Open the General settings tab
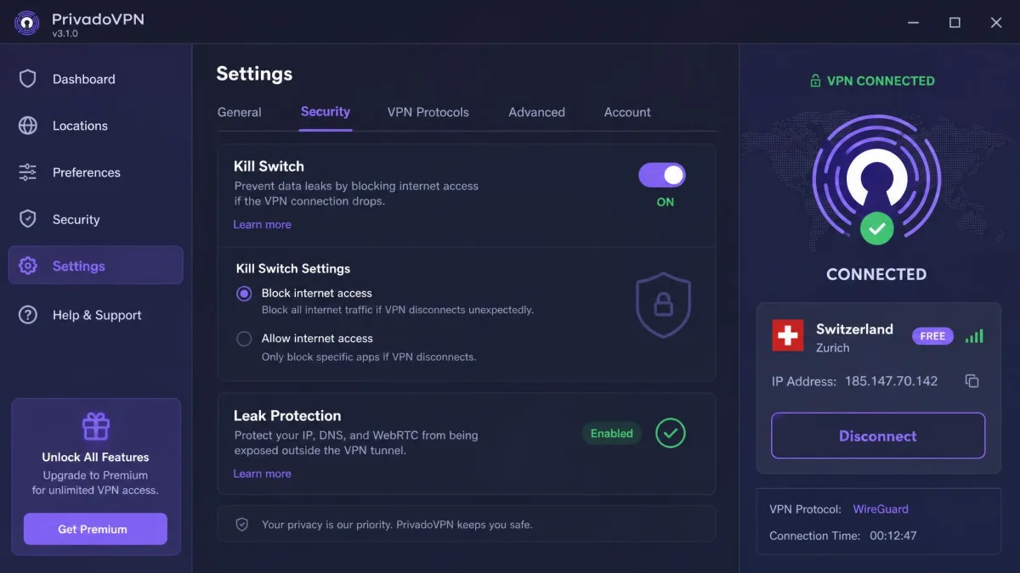Viewport: 1020px width, 573px height. pyautogui.click(x=240, y=112)
